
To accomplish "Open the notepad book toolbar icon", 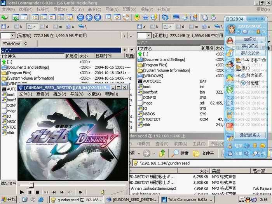I will [205, 17].
